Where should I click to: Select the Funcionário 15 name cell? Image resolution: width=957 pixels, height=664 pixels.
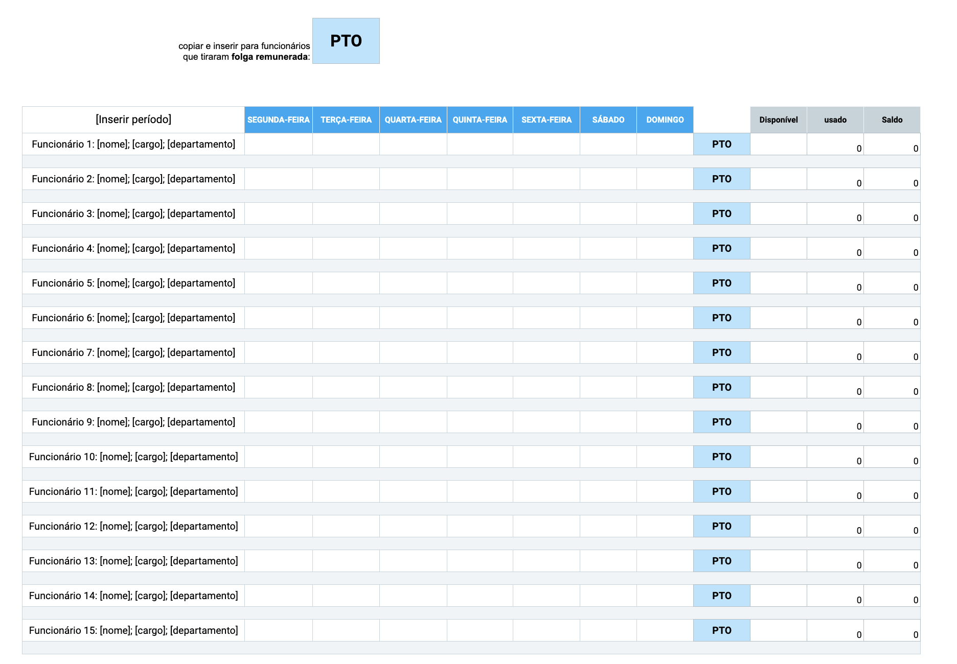[133, 630]
